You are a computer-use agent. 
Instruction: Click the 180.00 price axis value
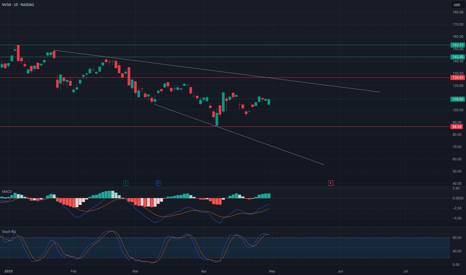tap(458, 12)
